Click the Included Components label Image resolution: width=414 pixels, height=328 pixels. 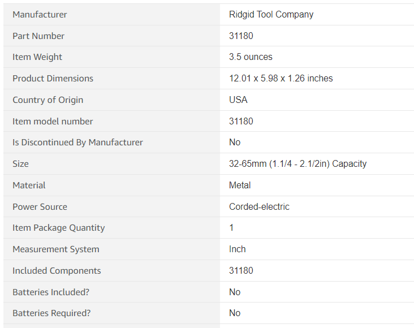tap(57, 271)
